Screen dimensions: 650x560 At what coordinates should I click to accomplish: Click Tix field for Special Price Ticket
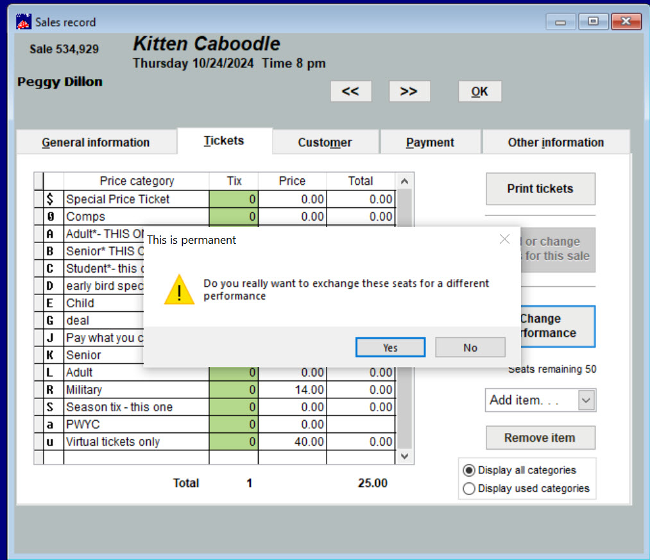pyautogui.click(x=234, y=199)
